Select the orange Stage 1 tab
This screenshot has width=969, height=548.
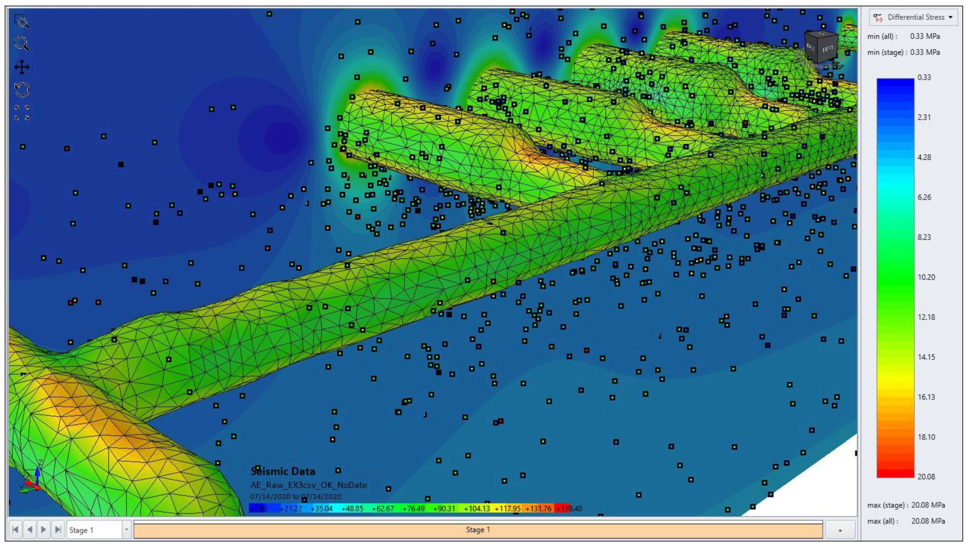tap(478, 530)
